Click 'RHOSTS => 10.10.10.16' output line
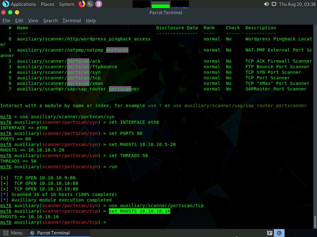317x237 pixels. (29, 217)
